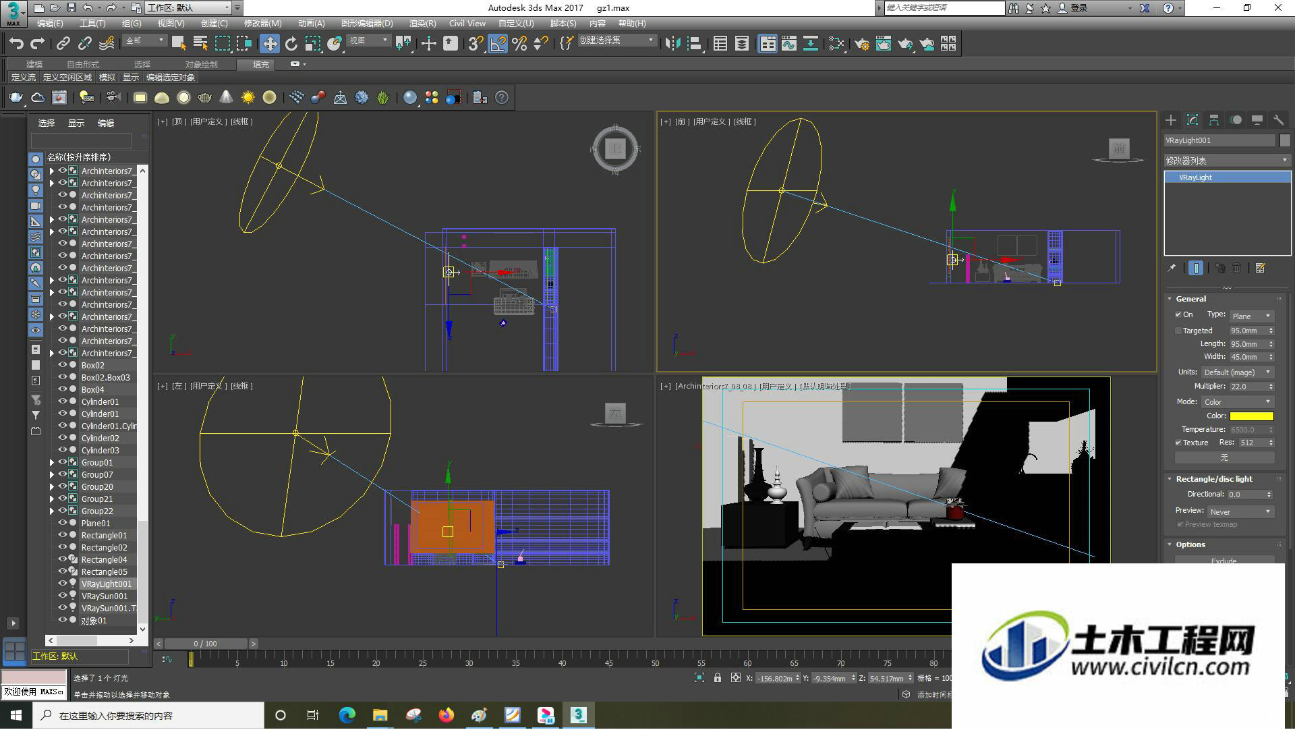Open the Utilities wrench panel tab
The image size is (1295, 730).
(1279, 120)
